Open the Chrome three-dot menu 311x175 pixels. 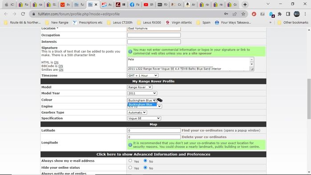click(305, 14)
